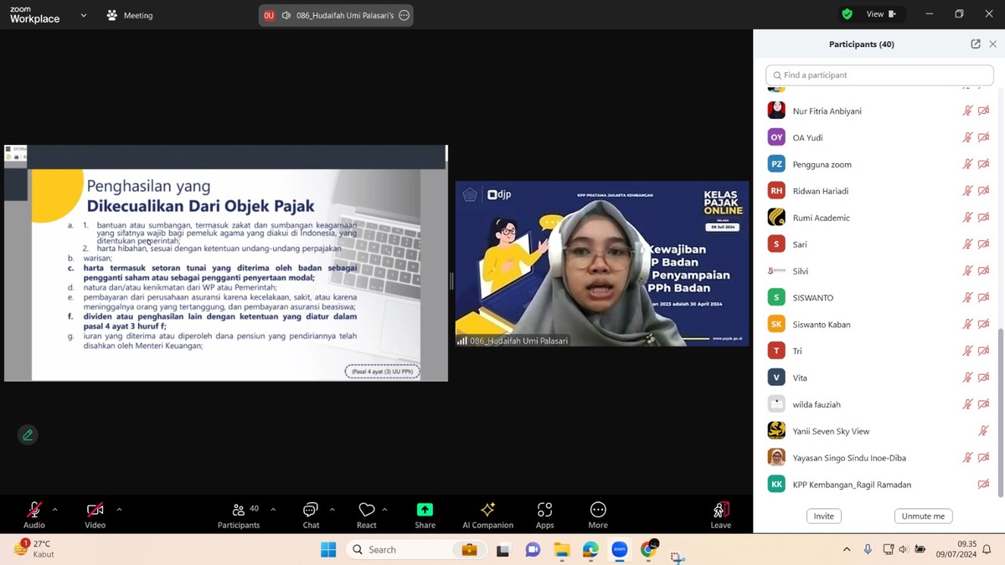Click the green Share screen icon

425,510
